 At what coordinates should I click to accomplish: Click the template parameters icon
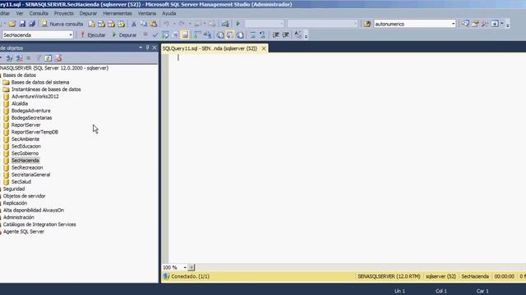[x=298, y=34]
